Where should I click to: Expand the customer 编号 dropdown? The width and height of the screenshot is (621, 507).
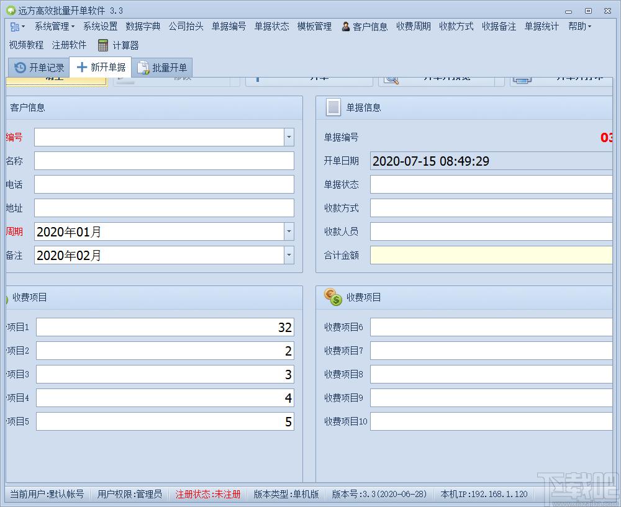289,137
